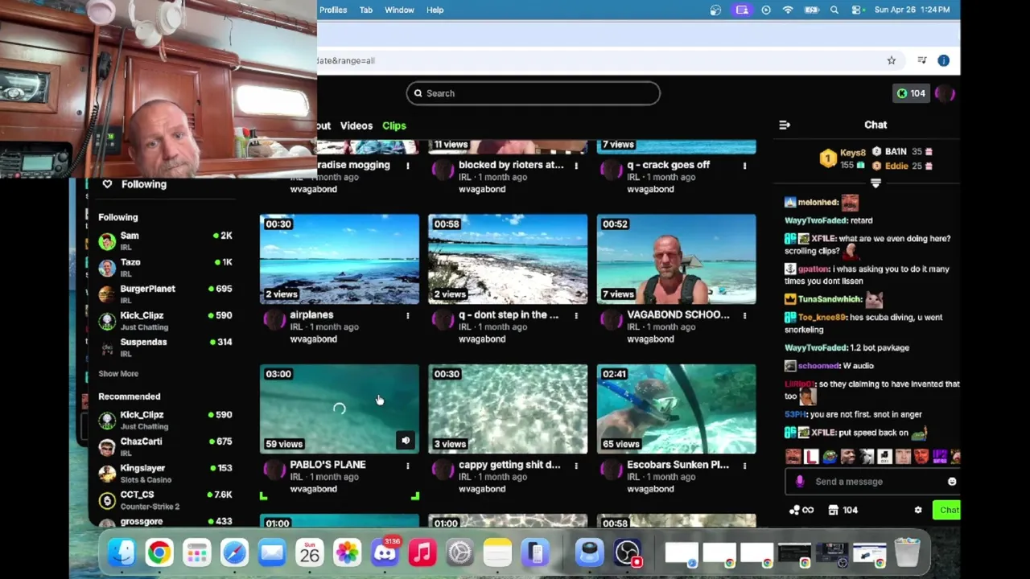This screenshot has height=579, width=1030.
Task: Click the battery status icon
Action: [x=811, y=10]
